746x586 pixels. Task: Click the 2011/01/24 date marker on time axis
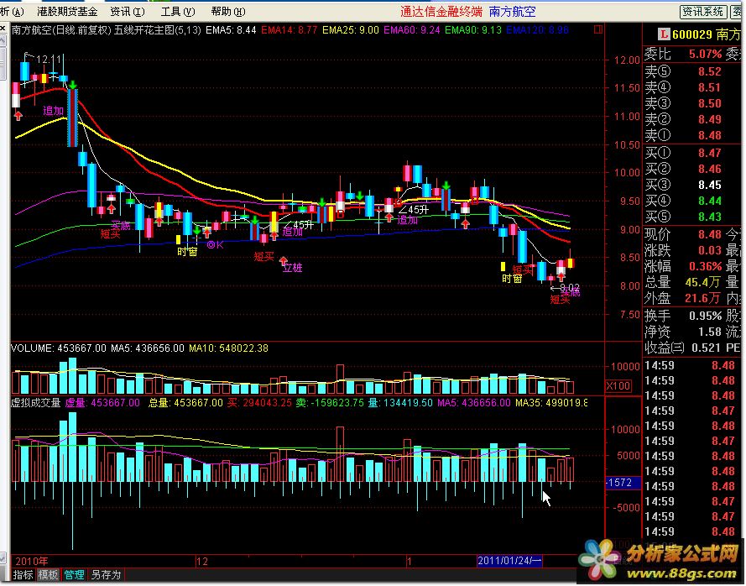point(509,562)
